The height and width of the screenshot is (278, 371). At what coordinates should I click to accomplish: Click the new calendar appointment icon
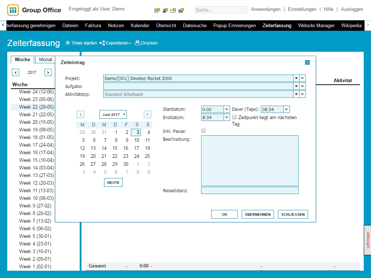click(157, 10)
